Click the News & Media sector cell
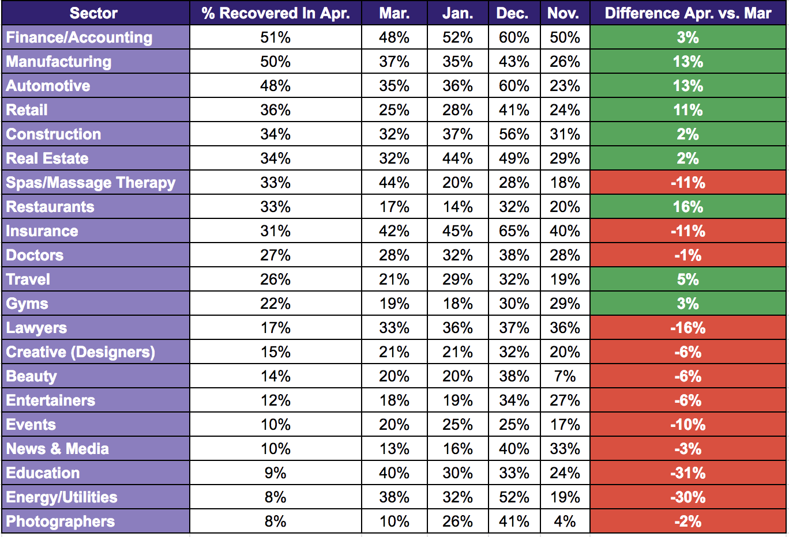This screenshot has width=789, height=537. 58,449
